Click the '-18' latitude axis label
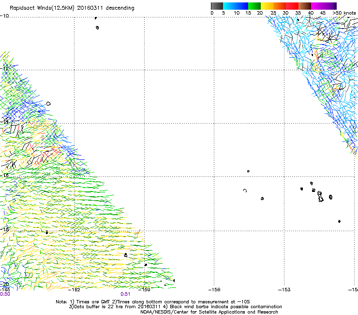This screenshot has height=315, width=358. point(5,229)
